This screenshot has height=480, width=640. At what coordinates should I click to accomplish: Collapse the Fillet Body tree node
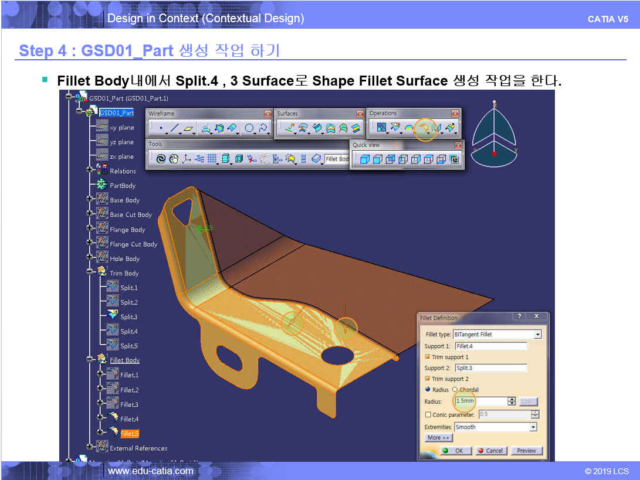tap(89, 359)
